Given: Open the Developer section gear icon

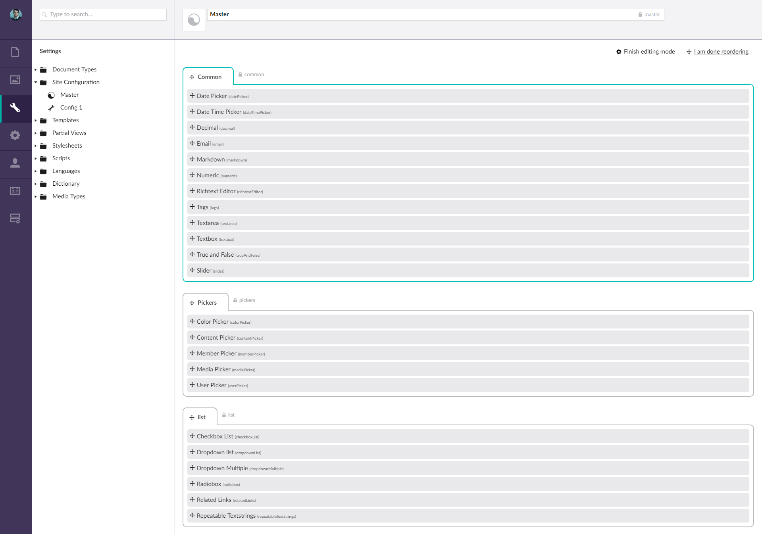Looking at the screenshot, I should click(15, 135).
